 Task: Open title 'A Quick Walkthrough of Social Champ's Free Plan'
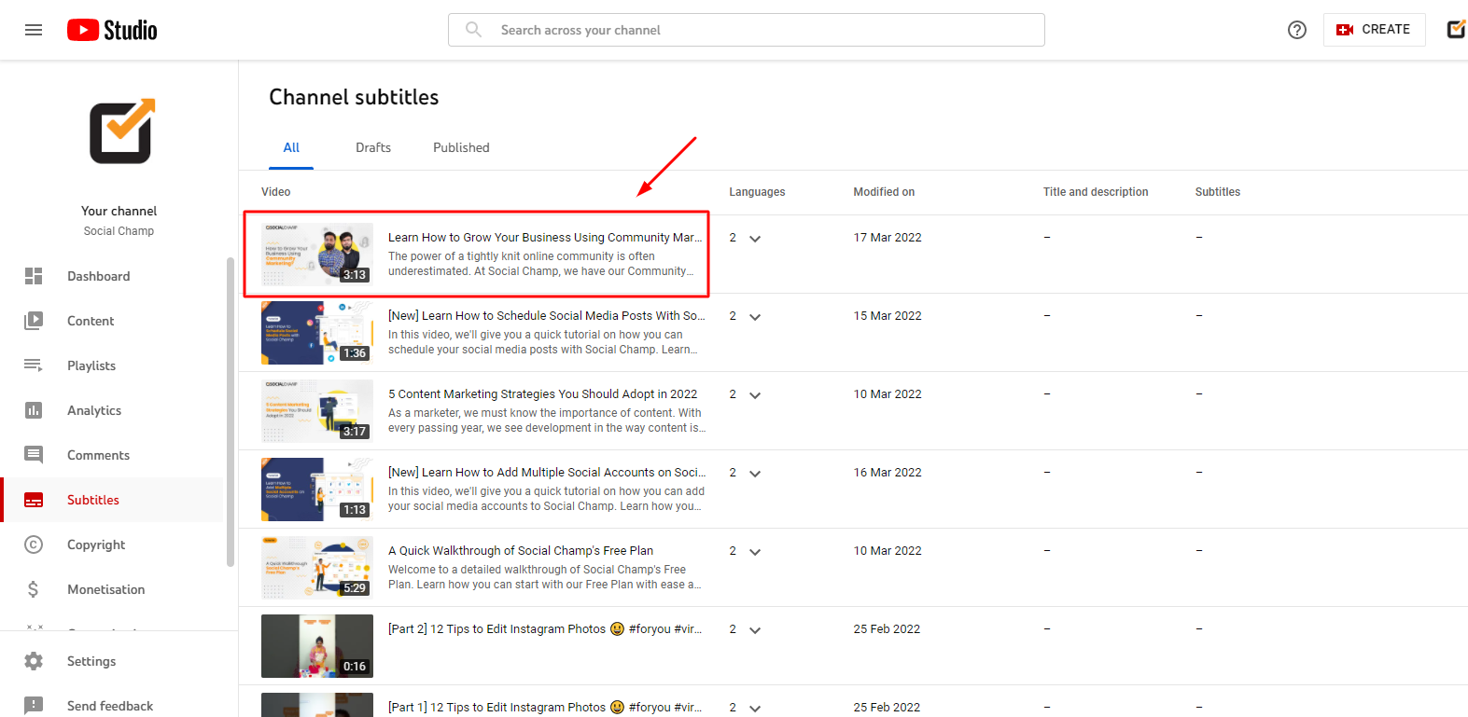point(521,551)
